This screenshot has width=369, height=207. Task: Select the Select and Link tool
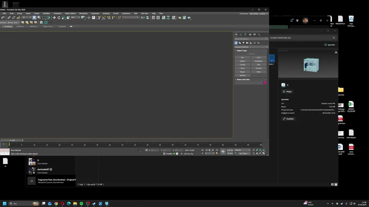(x=9, y=18)
